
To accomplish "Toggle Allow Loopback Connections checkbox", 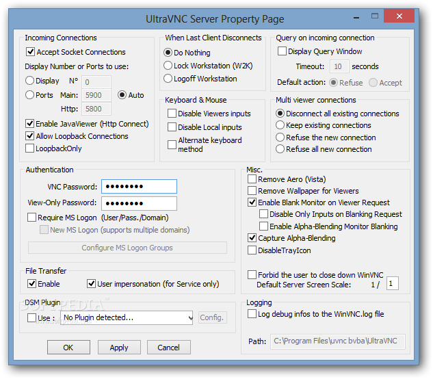I will [29, 136].
